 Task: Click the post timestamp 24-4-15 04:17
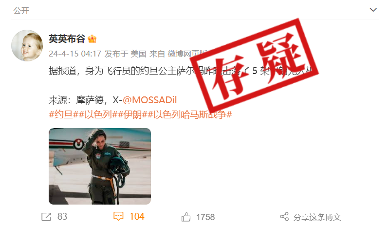[75, 54]
